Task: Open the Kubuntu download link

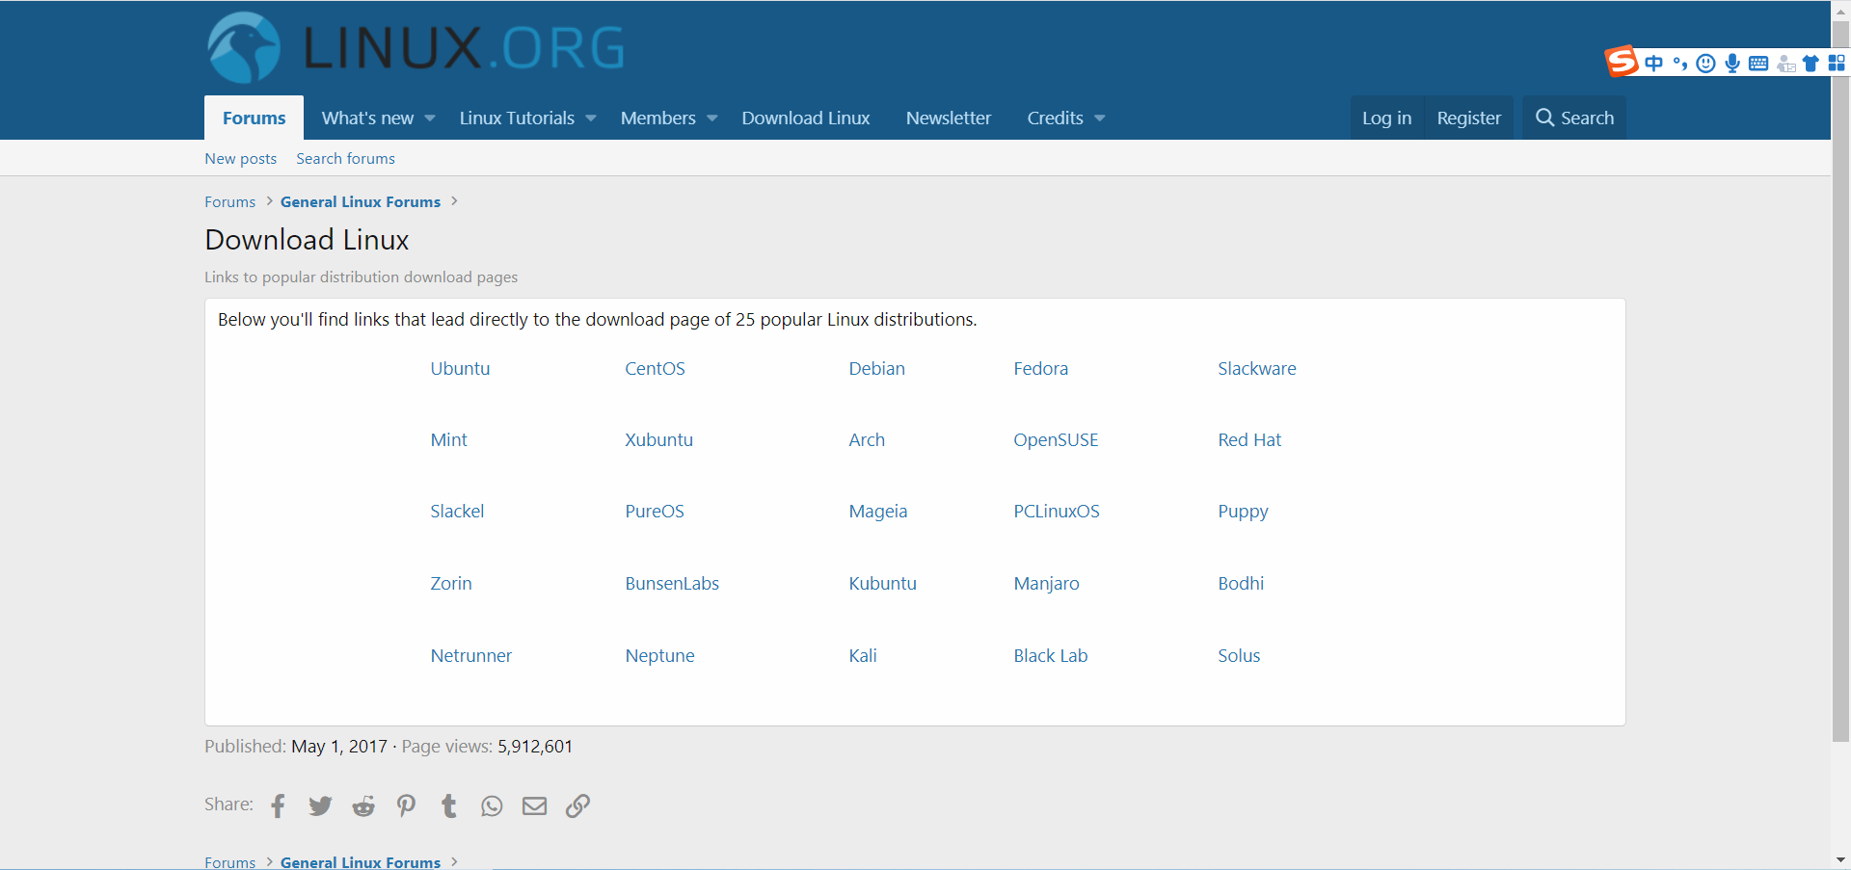Action: [x=882, y=583]
